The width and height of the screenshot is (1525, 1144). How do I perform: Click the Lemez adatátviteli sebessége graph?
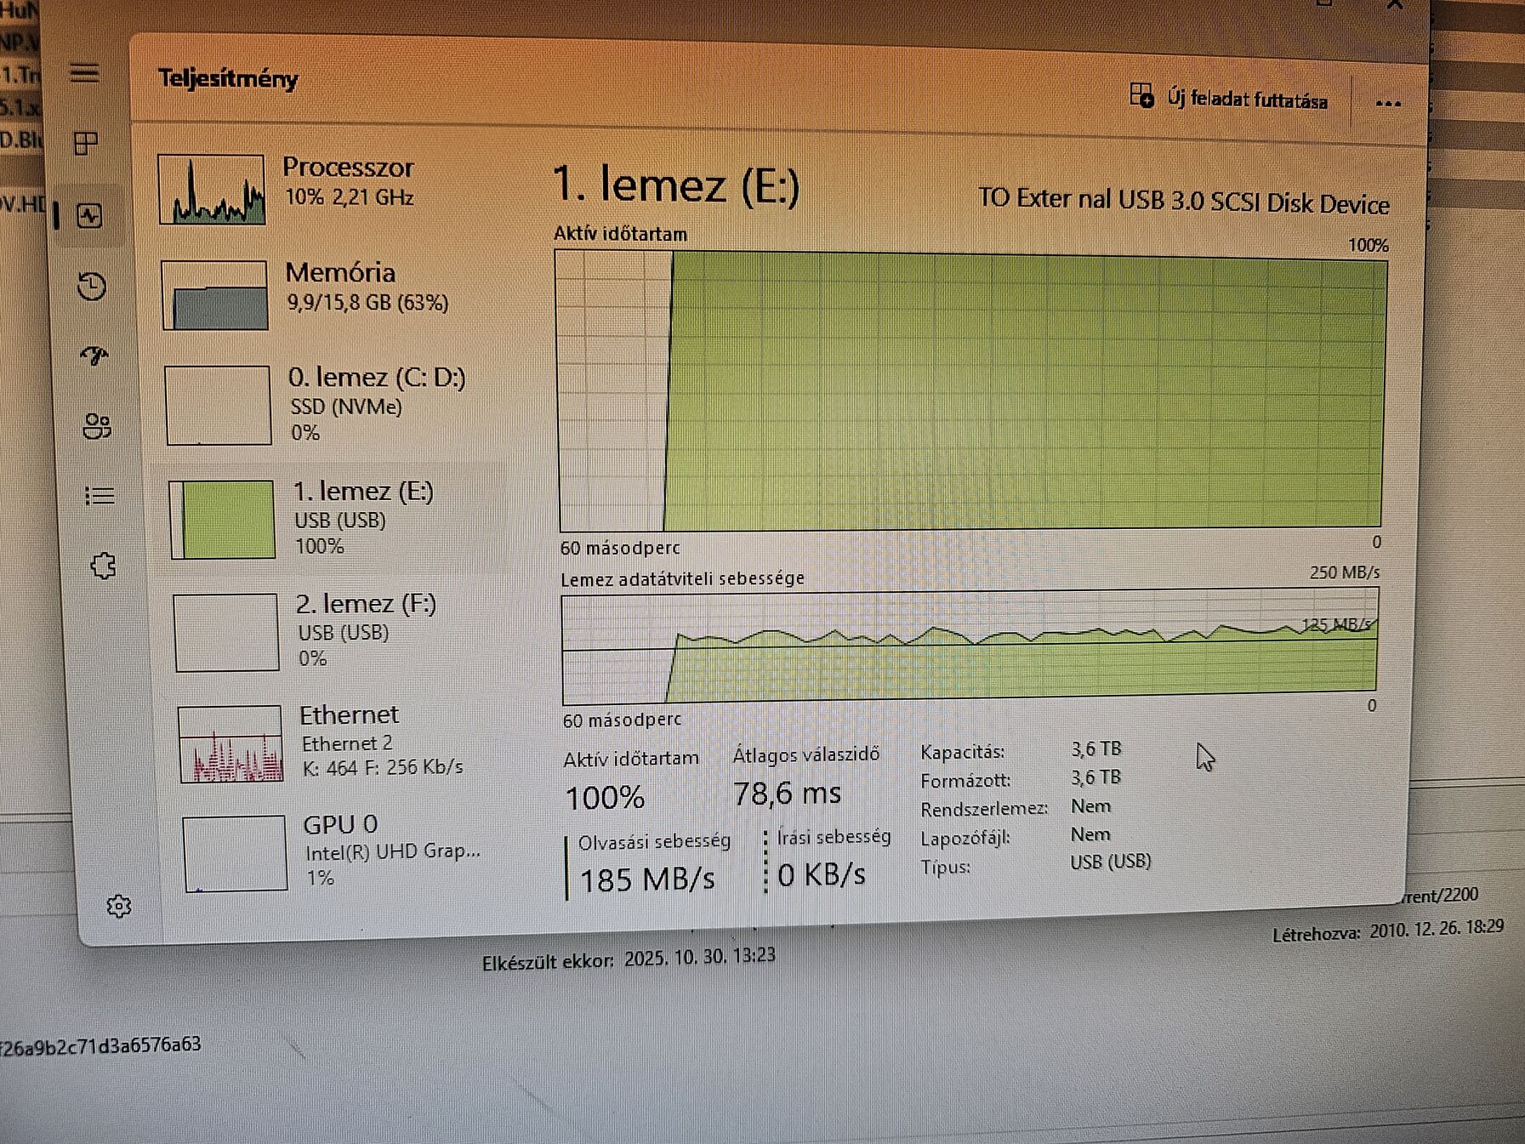tap(969, 646)
